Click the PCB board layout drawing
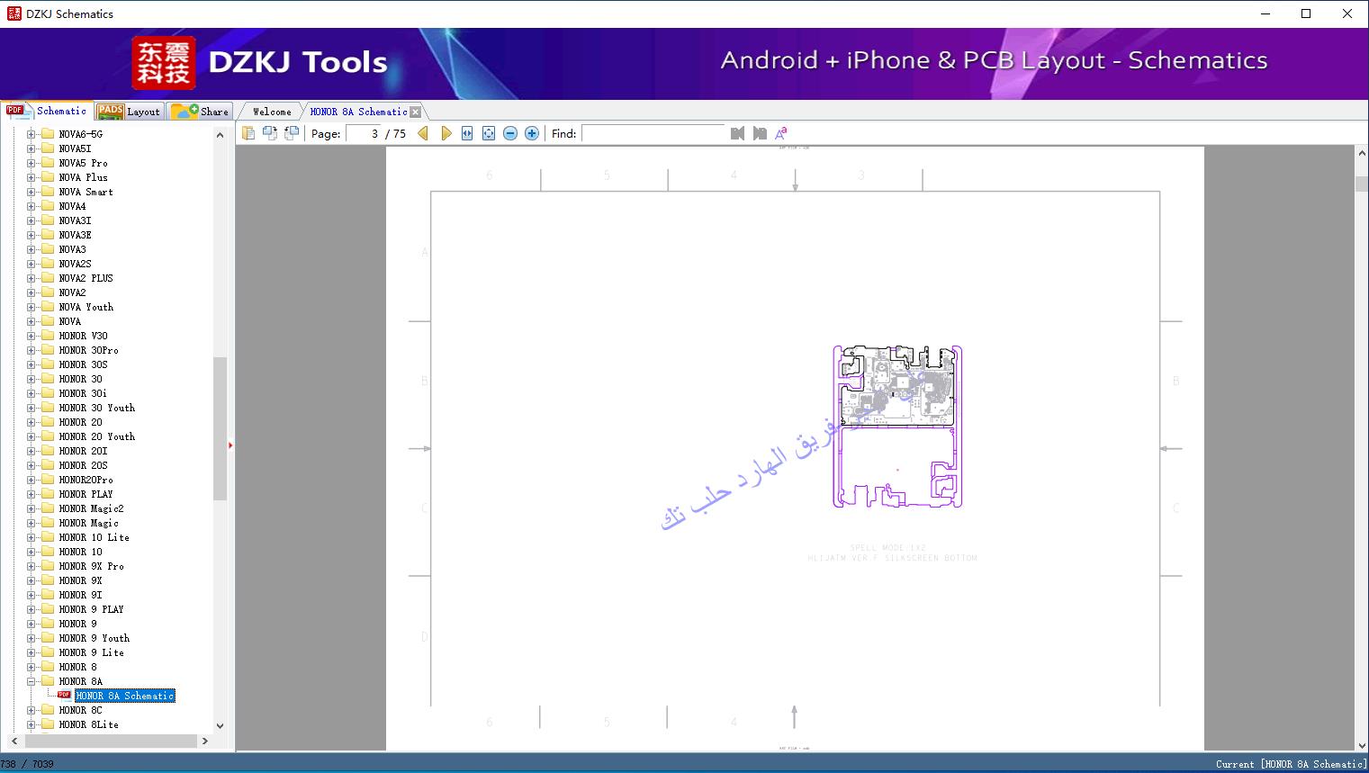1369x773 pixels. (x=897, y=427)
